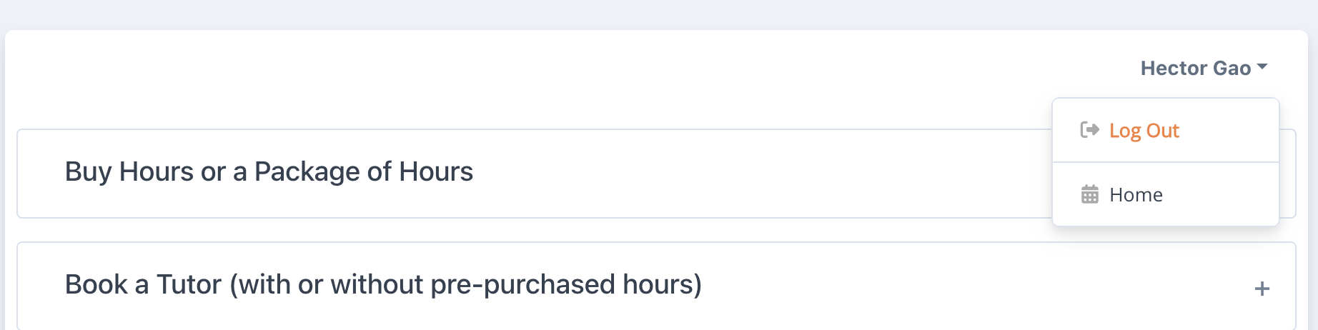Screen dimensions: 1318x330
Task: Click the Home calendar icon
Action: tap(1089, 194)
